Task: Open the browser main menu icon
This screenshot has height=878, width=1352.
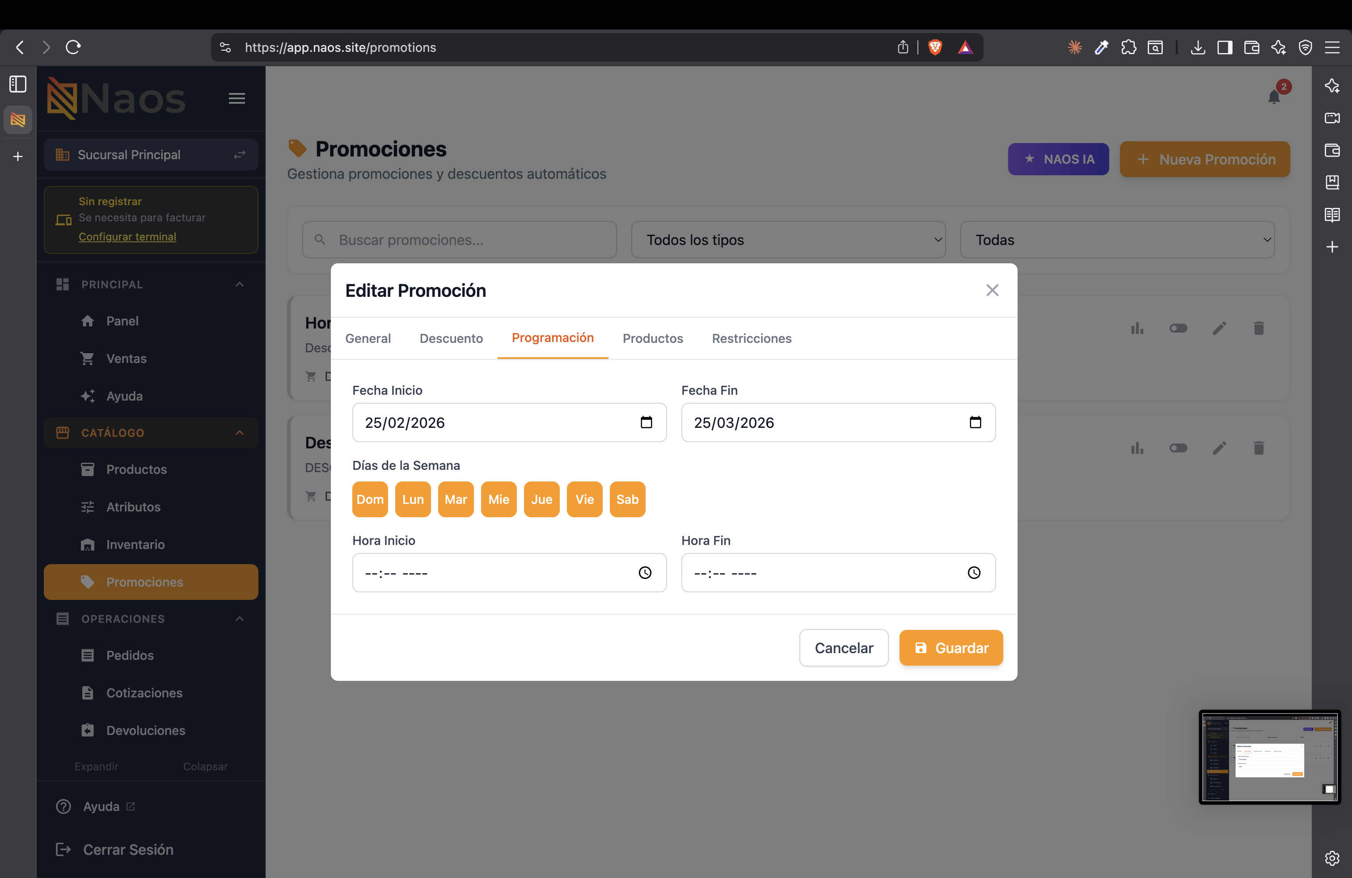Action: (x=1332, y=47)
